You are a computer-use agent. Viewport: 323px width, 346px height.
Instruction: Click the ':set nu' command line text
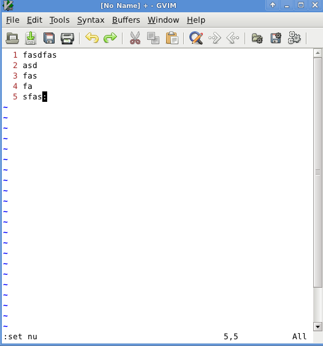click(x=20, y=337)
